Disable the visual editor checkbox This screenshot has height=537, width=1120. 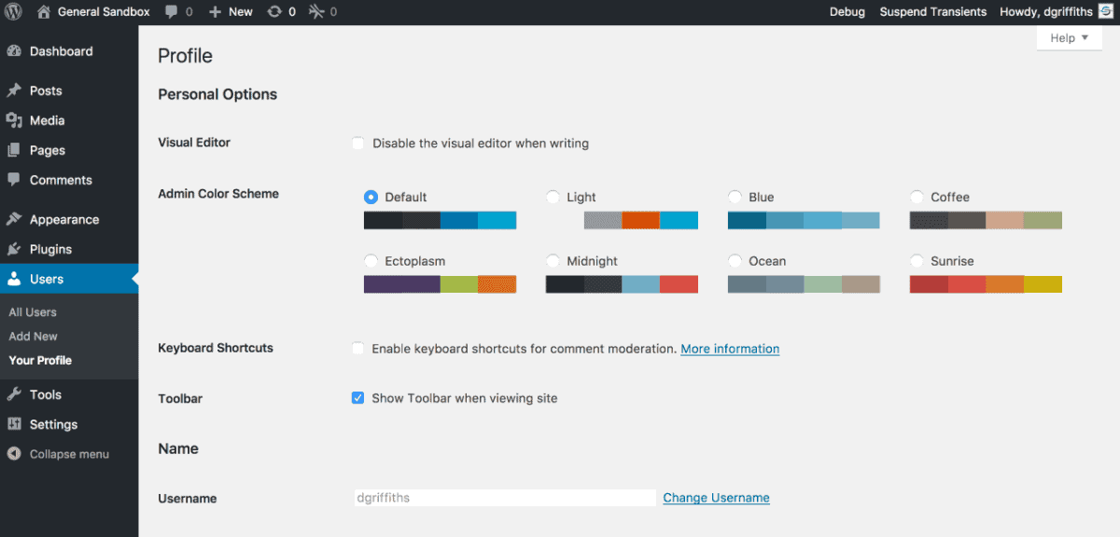[x=357, y=144]
